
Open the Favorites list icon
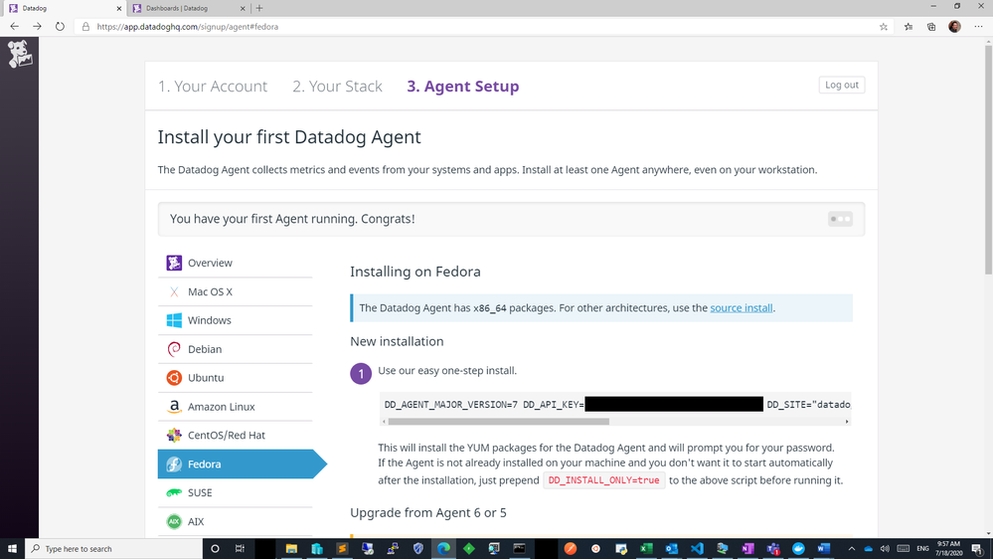909,27
